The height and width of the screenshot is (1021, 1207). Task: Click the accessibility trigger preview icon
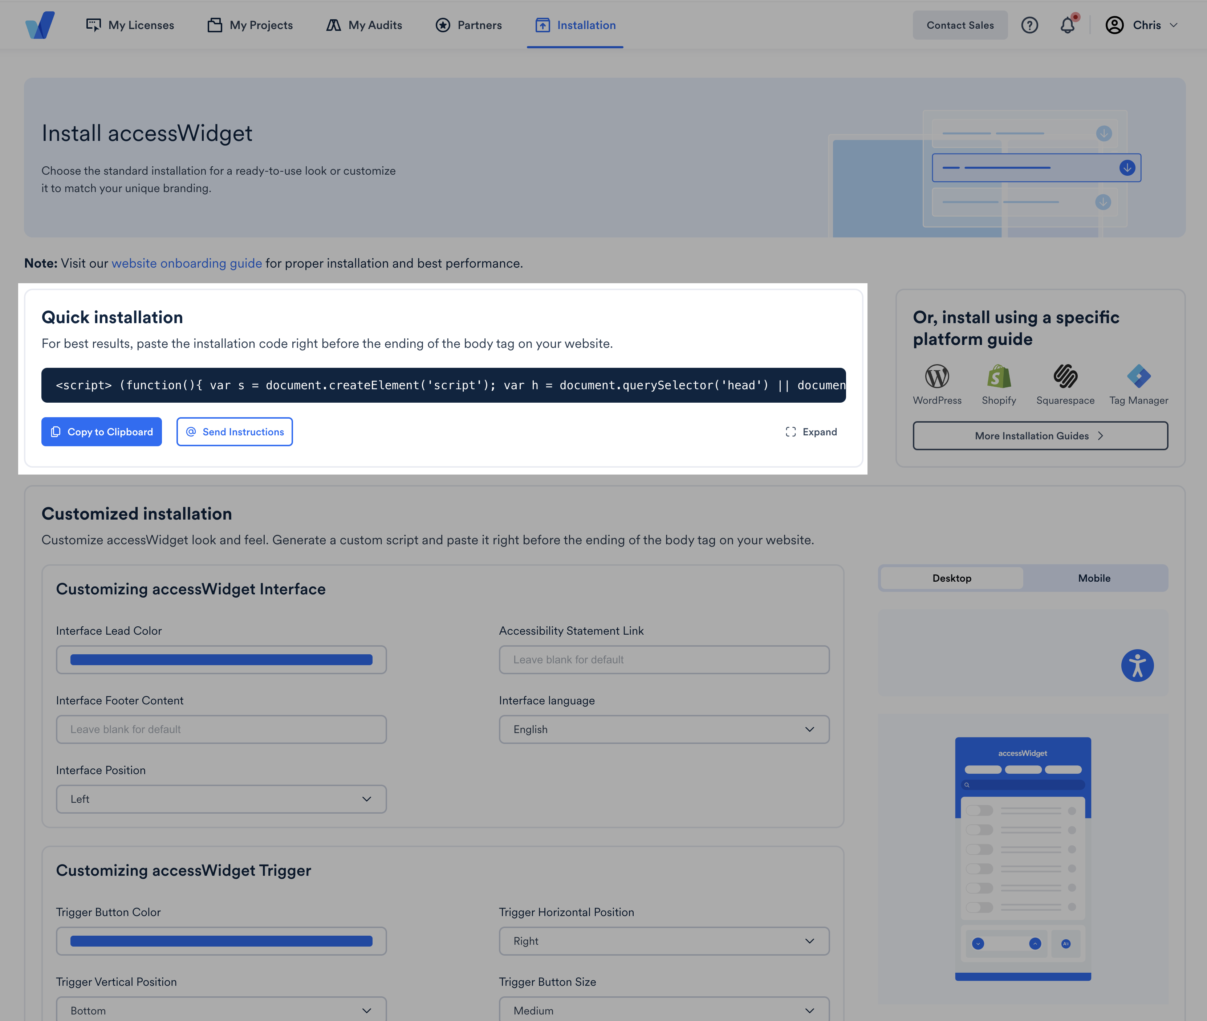(x=1137, y=665)
